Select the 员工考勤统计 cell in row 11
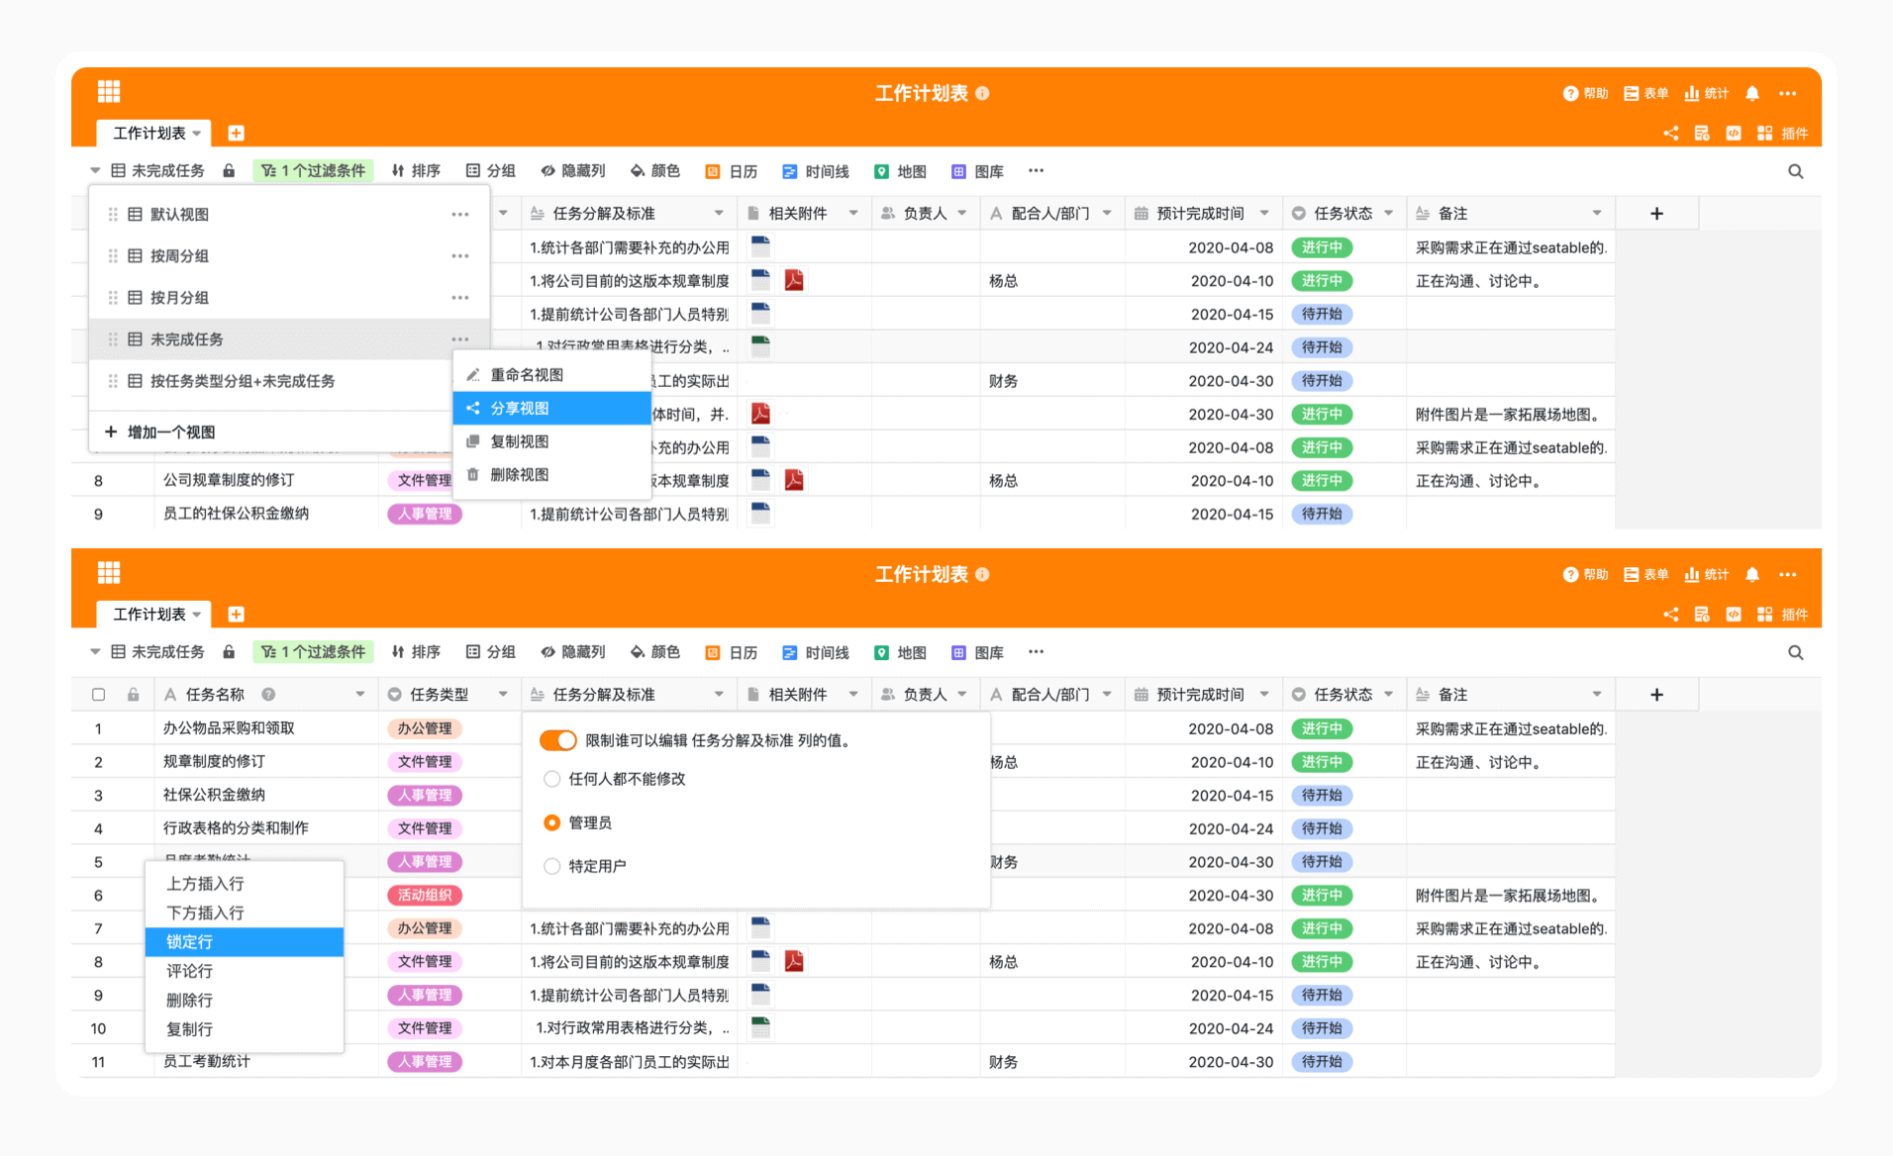The width and height of the screenshot is (1893, 1156). (x=207, y=1061)
